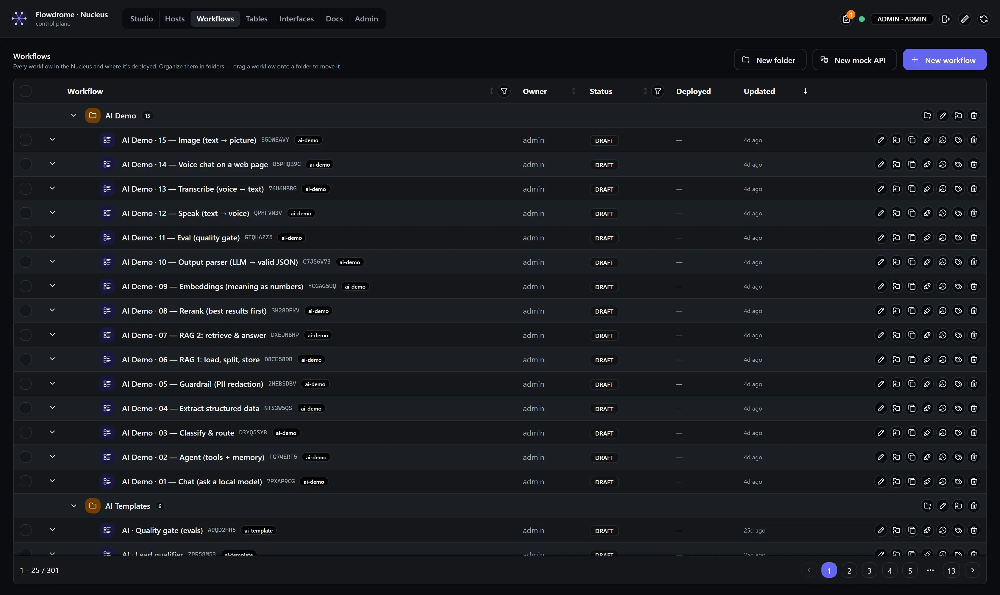Image resolution: width=1000 pixels, height=595 pixels.
Task: Click the New mock API button
Action: pos(854,60)
